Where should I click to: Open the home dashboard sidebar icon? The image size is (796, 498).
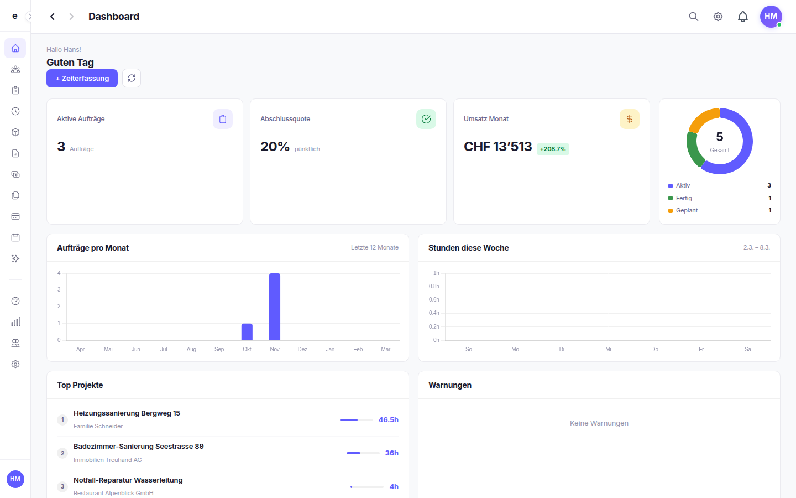[15, 48]
